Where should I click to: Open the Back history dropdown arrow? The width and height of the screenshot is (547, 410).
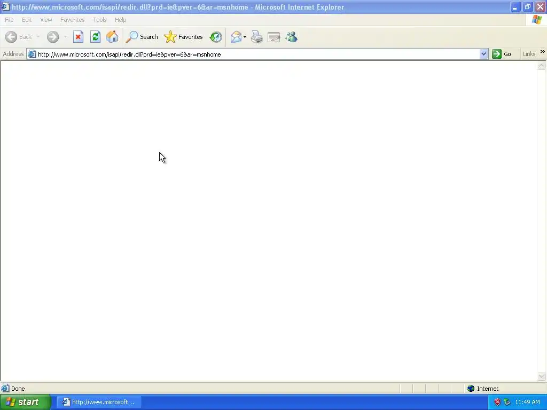[38, 37]
